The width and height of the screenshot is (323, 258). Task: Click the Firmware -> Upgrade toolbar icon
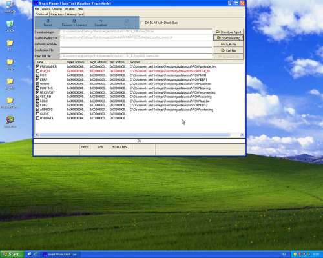(74, 23)
